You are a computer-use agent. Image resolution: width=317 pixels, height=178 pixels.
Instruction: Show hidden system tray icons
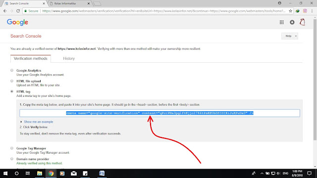[262, 174]
